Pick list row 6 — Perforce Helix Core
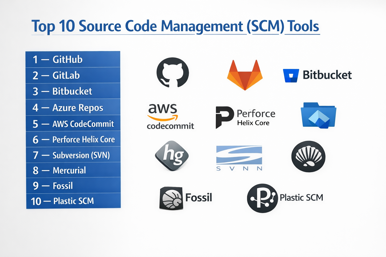Viewport: 386px width, 257px height. point(73,139)
